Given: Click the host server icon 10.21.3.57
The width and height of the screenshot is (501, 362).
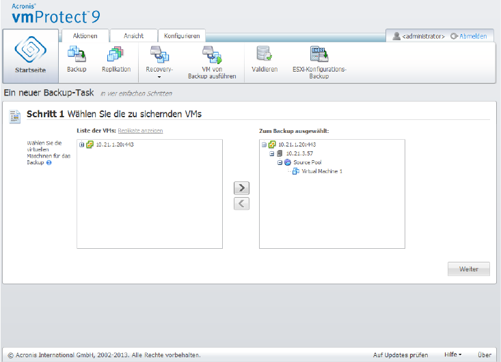Looking at the screenshot, I should pyautogui.click(x=280, y=153).
